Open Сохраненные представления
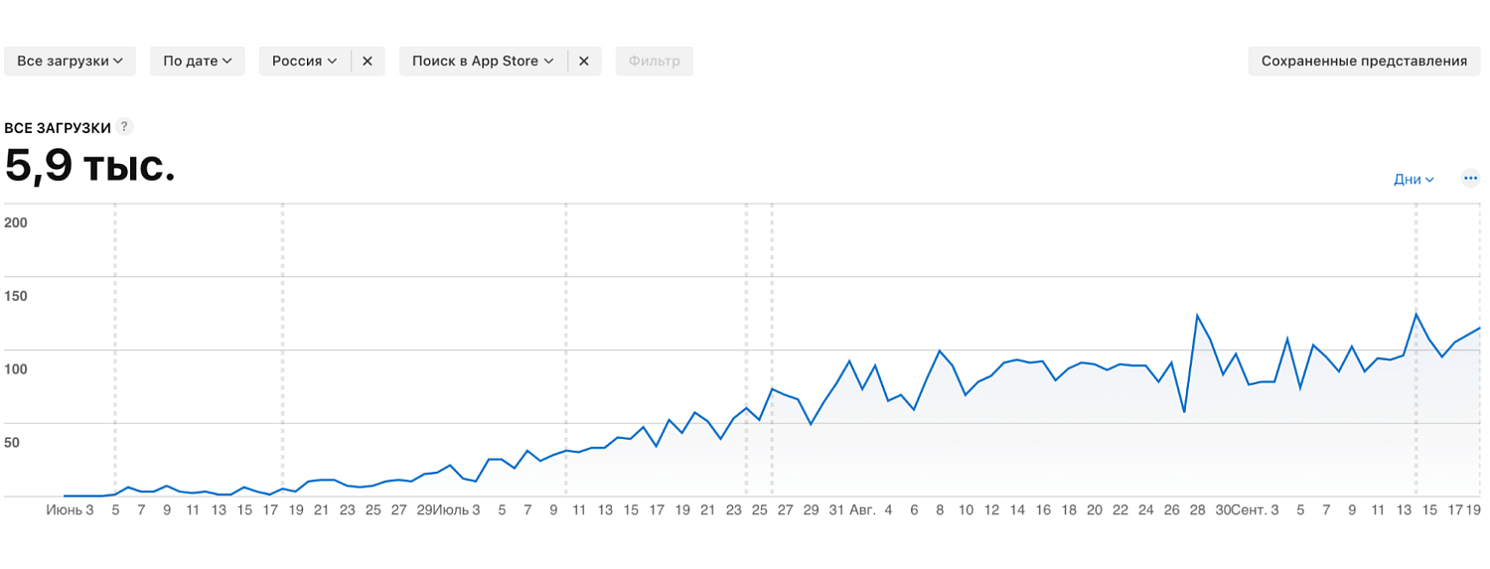 pyautogui.click(x=1364, y=61)
